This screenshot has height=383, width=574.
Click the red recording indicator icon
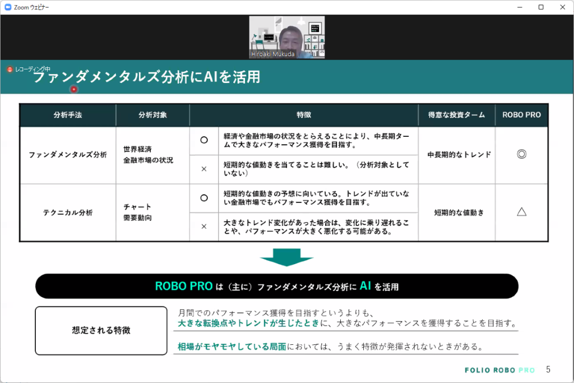(8, 68)
